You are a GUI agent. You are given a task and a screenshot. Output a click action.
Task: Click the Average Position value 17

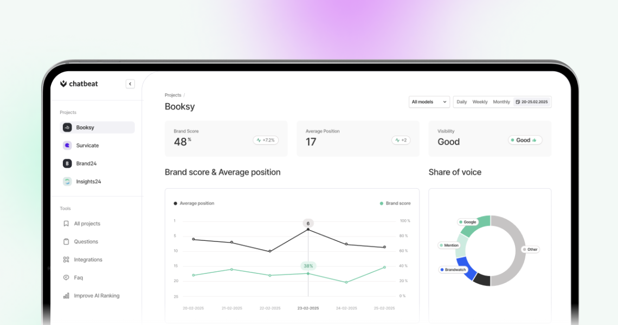(311, 142)
